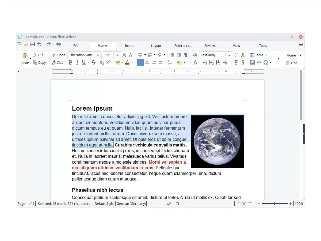The image size is (321, 241).
Task: Click the justified alignment icon
Action: click(x=160, y=63)
